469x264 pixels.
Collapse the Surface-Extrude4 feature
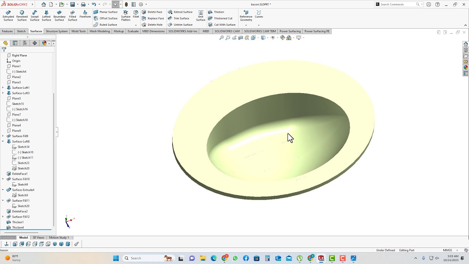click(3, 190)
